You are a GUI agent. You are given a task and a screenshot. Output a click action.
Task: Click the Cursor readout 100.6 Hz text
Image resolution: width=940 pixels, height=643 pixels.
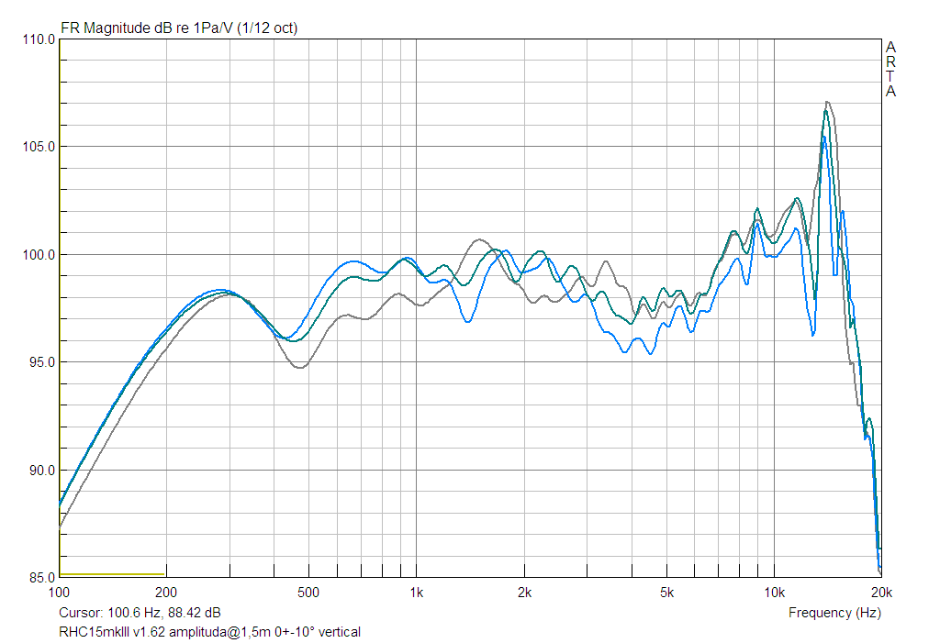pos(140,613)
